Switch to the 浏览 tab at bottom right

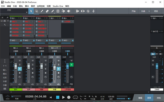(159, 98)
